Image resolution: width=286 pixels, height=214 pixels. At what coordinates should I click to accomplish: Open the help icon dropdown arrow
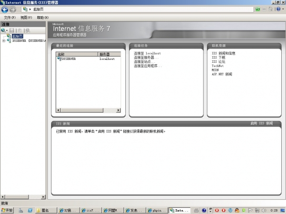(283, 9)
